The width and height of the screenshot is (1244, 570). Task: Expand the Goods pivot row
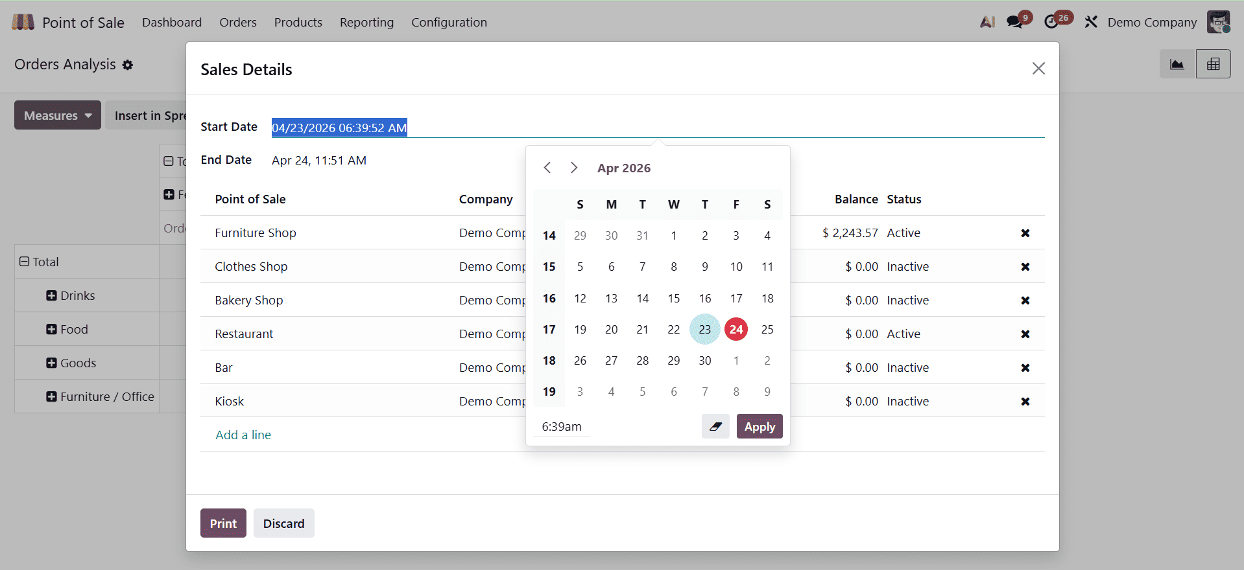(52, 363)
